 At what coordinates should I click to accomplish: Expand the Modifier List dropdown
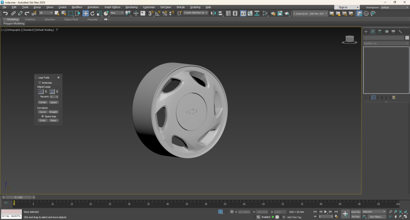pyautogui.click(x=386, y=43)
